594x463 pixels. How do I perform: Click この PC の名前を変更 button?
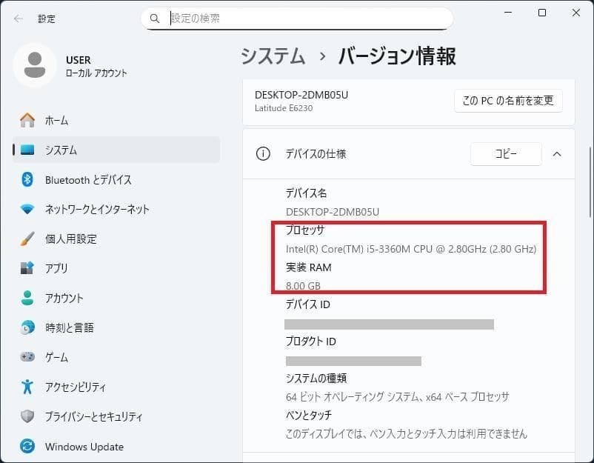[508, 101]
